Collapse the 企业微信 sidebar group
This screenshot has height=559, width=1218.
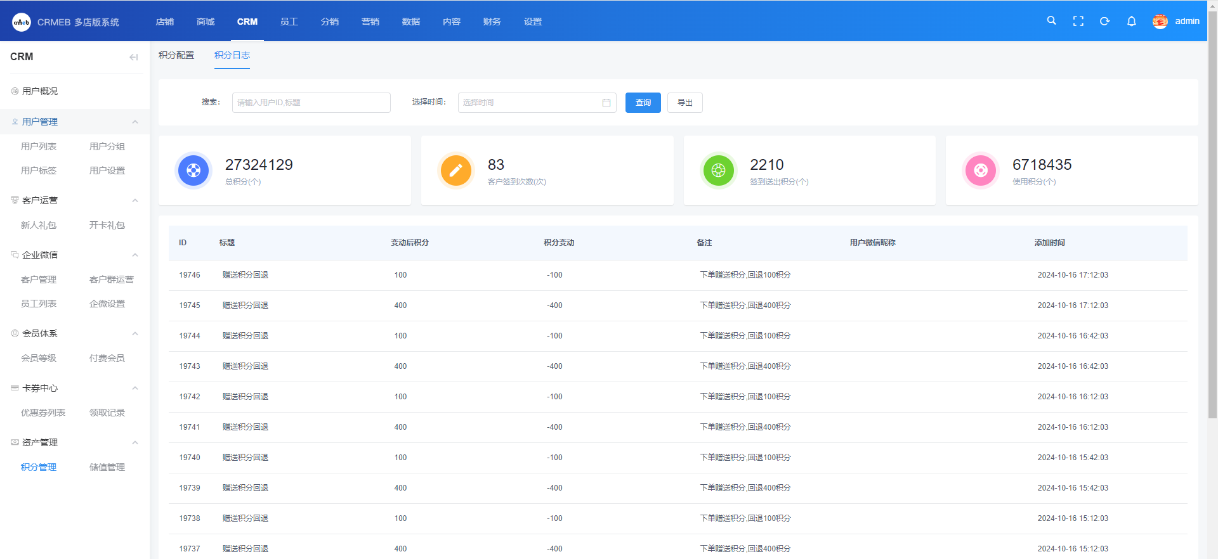pos(134,255)
